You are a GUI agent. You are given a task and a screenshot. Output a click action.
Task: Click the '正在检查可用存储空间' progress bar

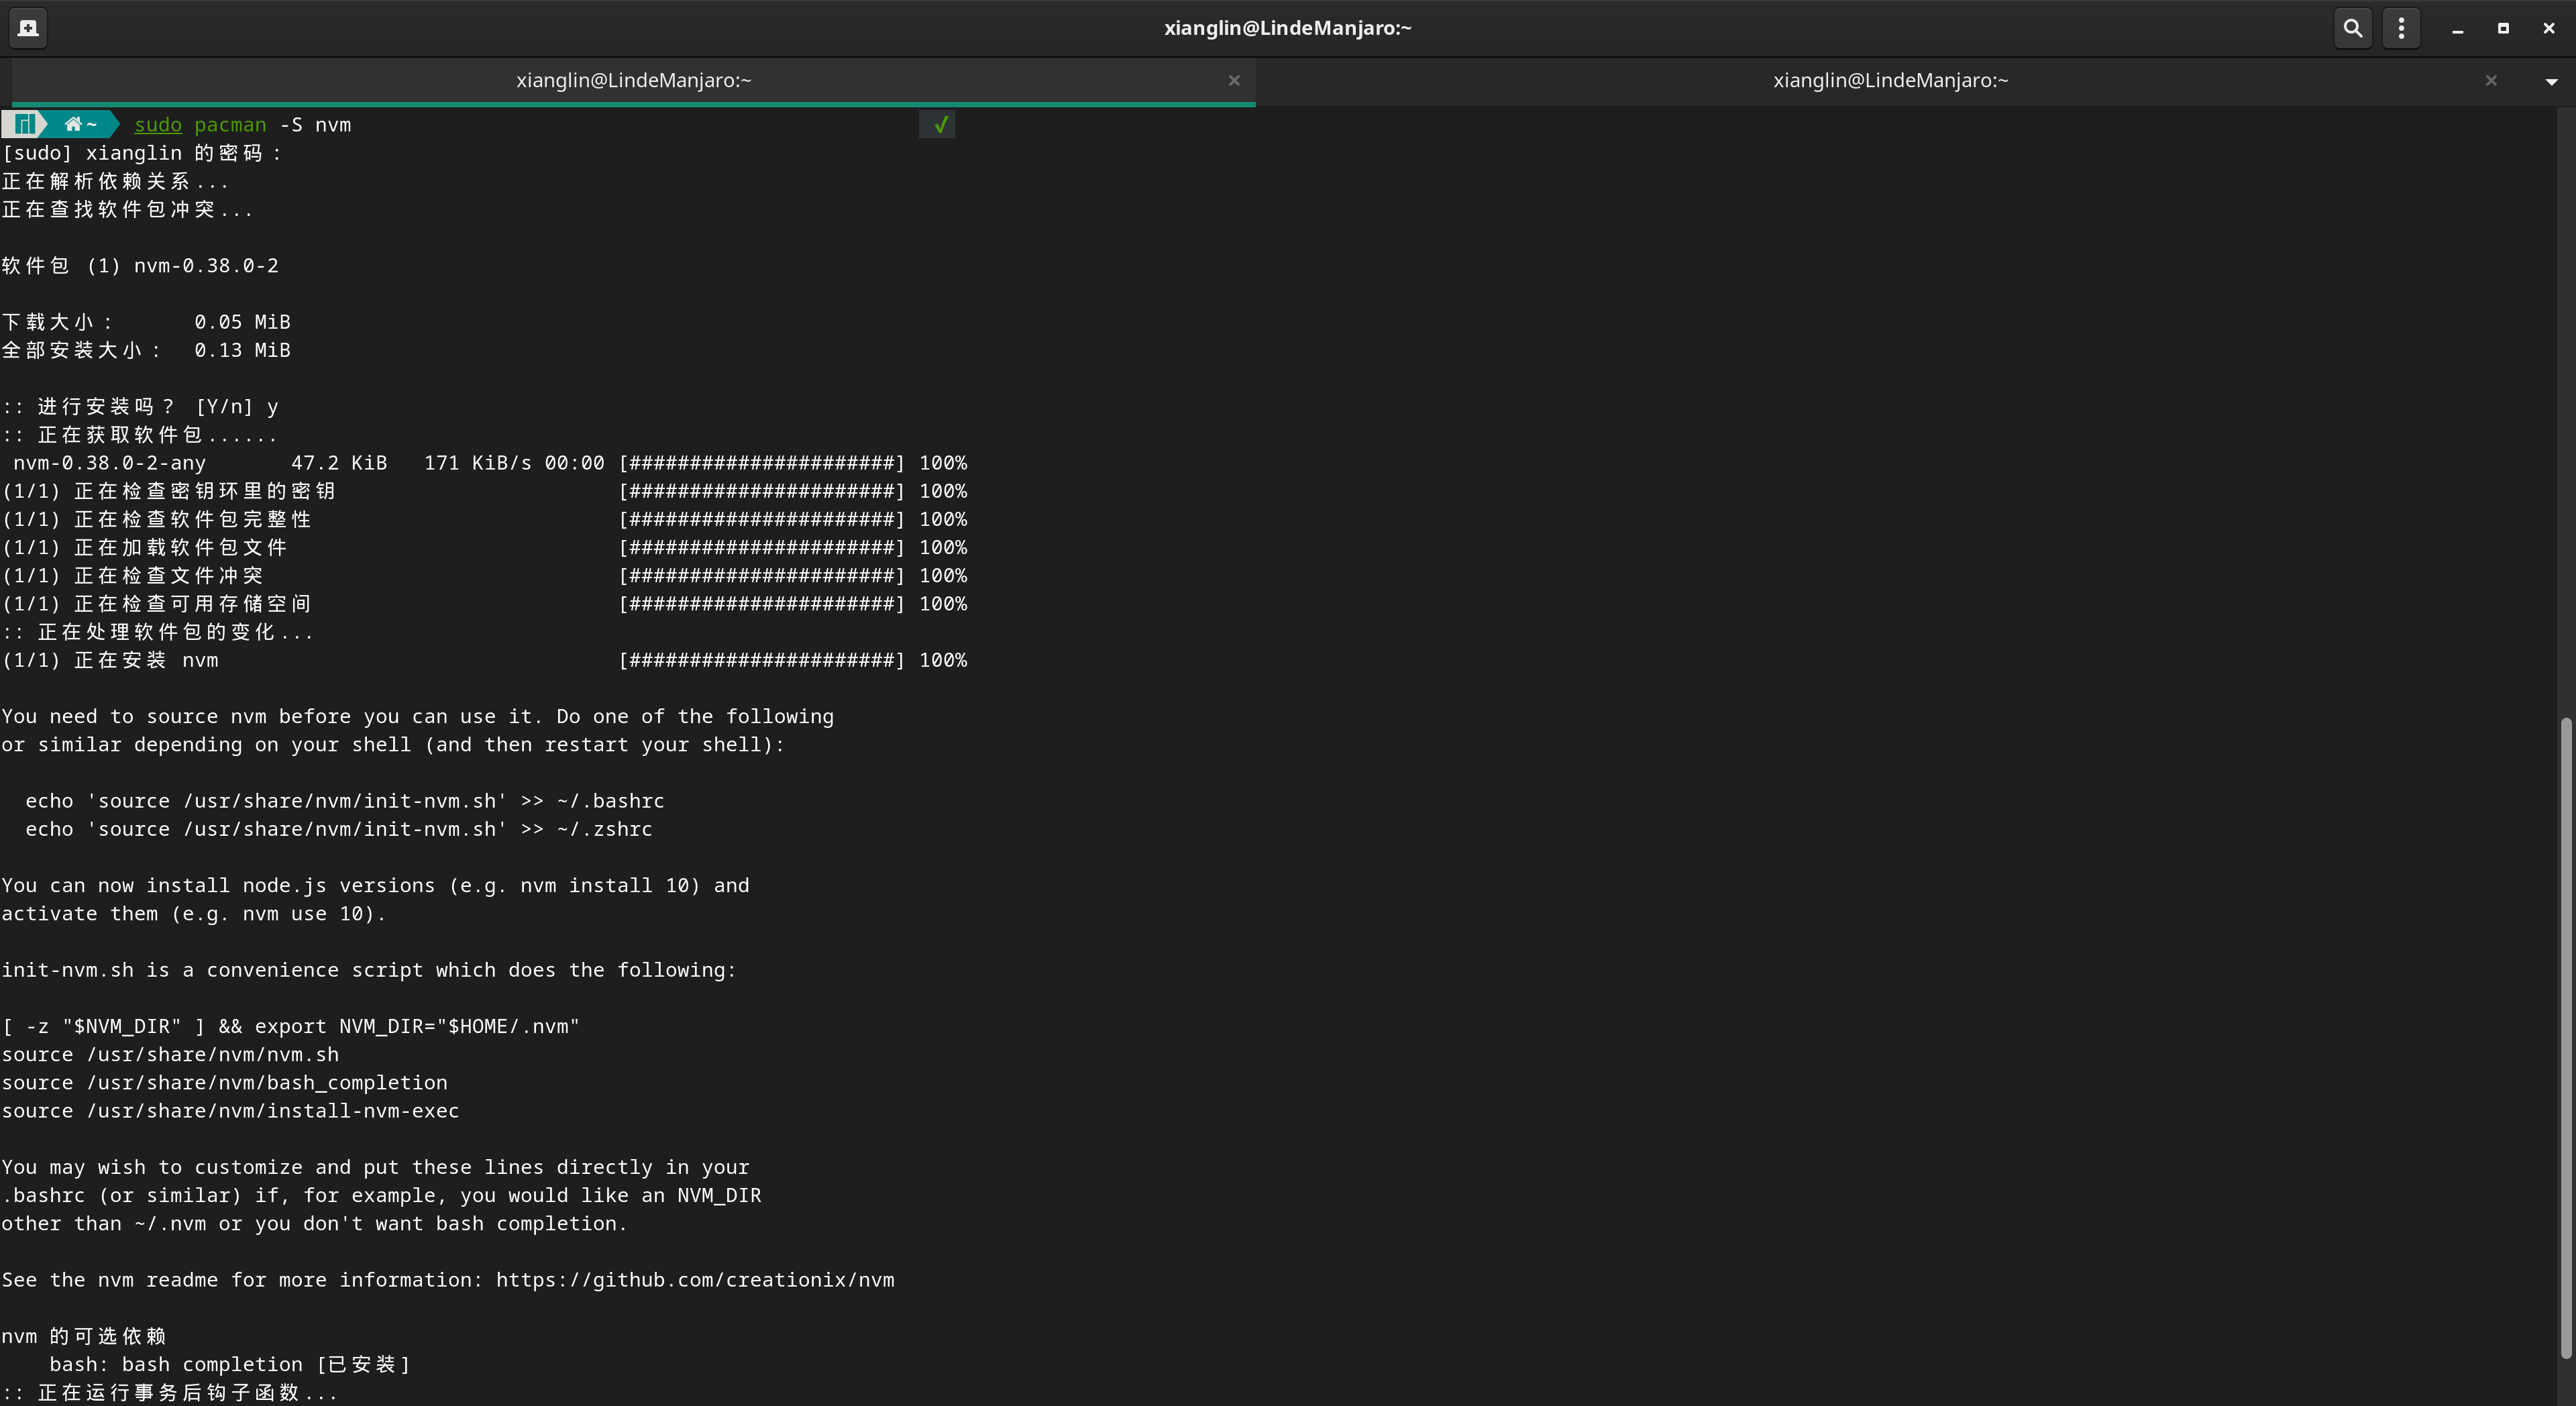762,604
